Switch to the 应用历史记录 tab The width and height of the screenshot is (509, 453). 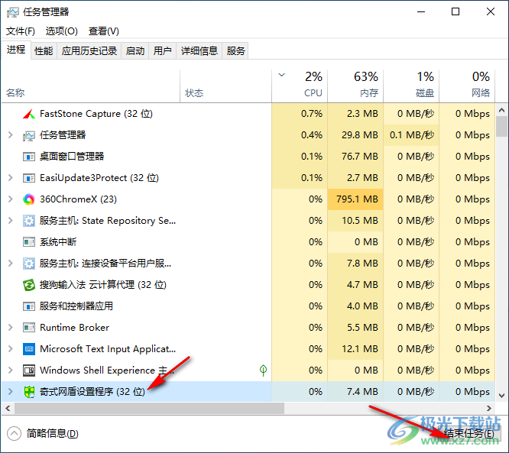[x=89, y=51]
